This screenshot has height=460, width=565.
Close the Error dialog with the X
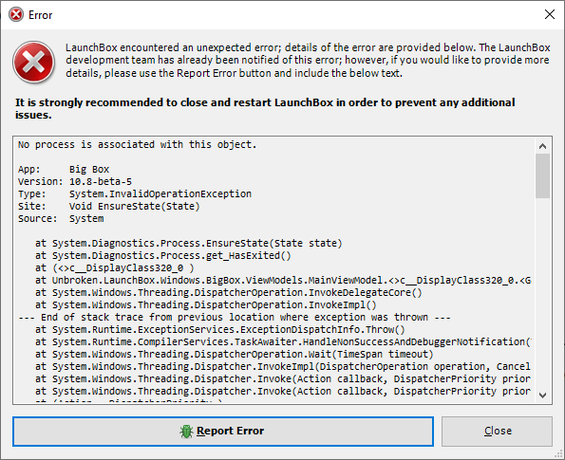(550, 14)
